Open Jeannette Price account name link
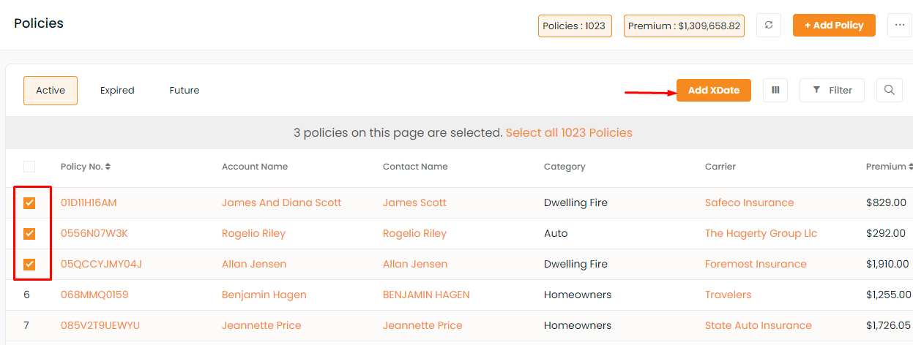This screenshot has height=345, width=913. click(x=261, y=325)
